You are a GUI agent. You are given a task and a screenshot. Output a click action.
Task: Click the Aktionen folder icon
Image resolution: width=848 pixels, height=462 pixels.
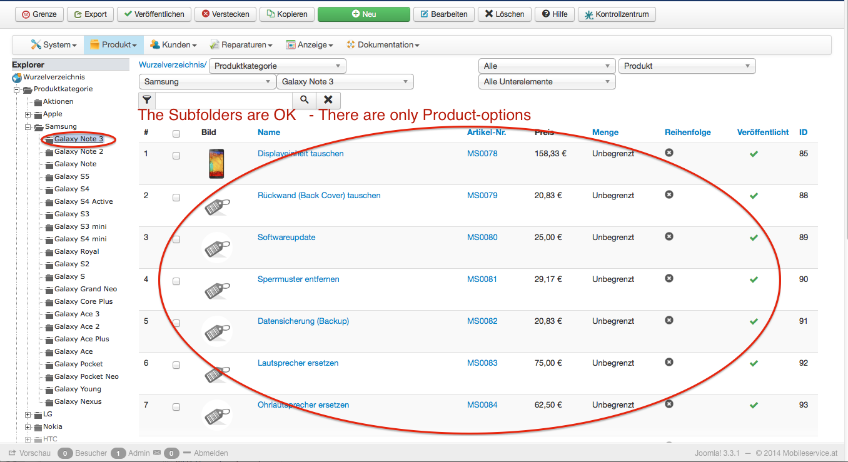coord(38,102)
